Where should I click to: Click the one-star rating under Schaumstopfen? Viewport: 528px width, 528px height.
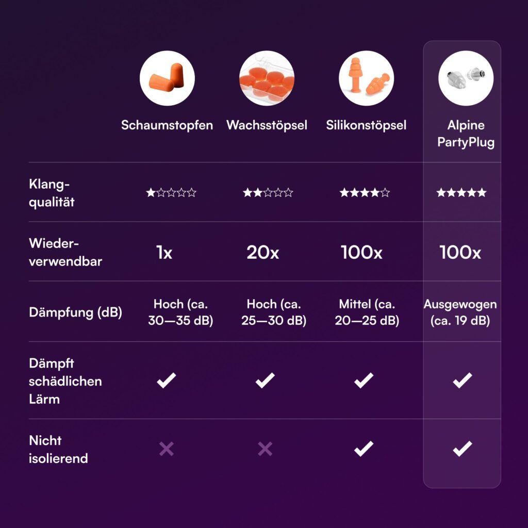(x=171, y=193)
